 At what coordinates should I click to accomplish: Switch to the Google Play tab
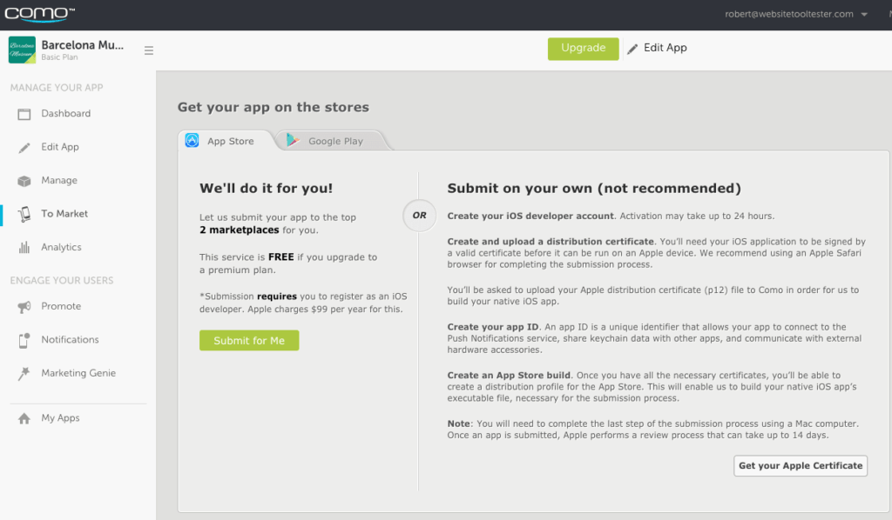pyautogui.click(x=332, y=141)
